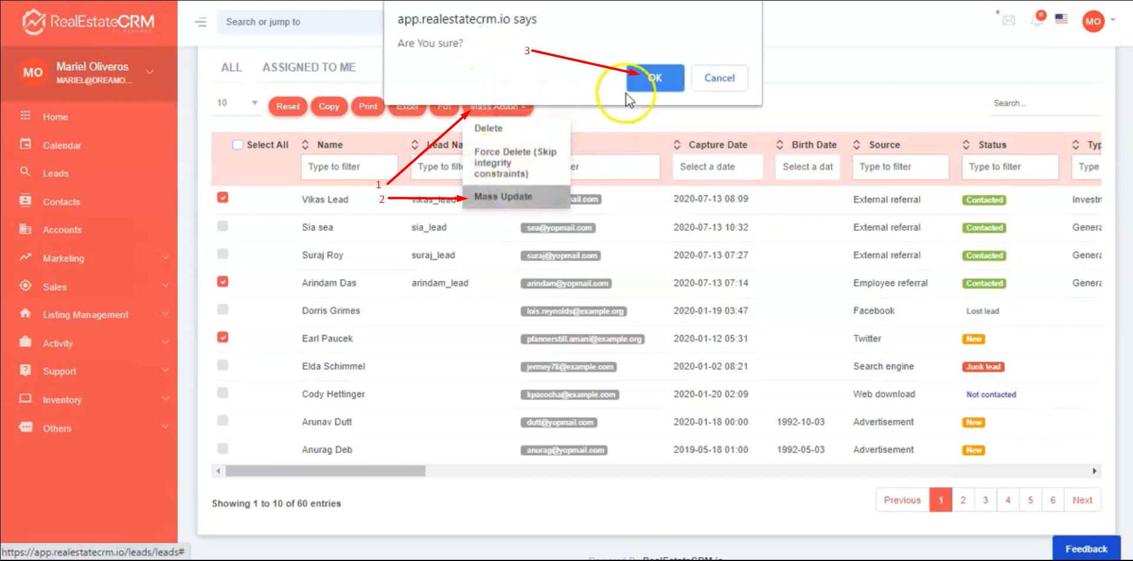The width and height of the screenshot is (1133, 561).
Task: Open the entries-per-page dropdown showing 10
Action: tap(237, 103)
